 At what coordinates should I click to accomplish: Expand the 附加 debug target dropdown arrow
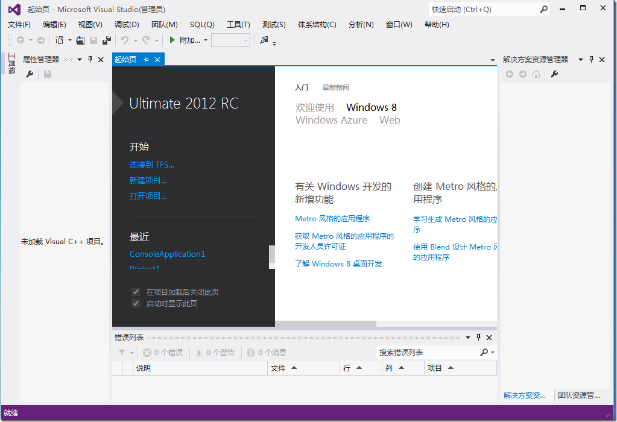pyautogui.click(x=206, y=40)
